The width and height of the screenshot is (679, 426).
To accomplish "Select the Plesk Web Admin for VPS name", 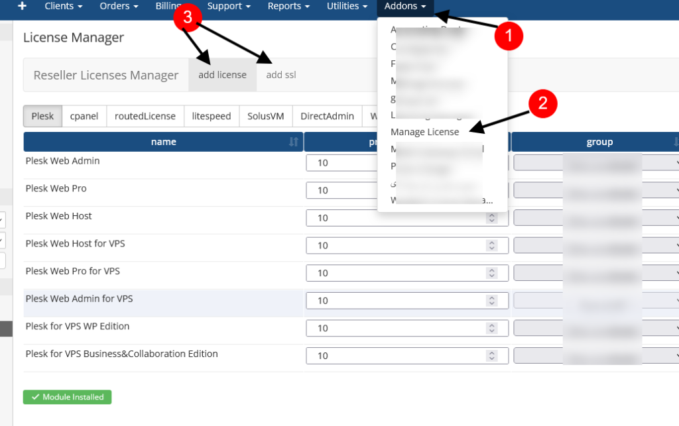I will [x=79, y=299].
